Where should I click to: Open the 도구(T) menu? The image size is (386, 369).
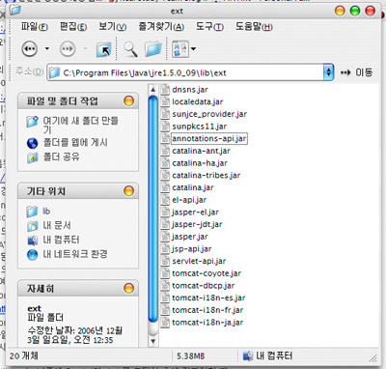pyautogui.click(x=209, y=26)
